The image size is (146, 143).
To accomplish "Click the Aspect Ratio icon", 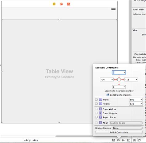I will pos(100,117).
